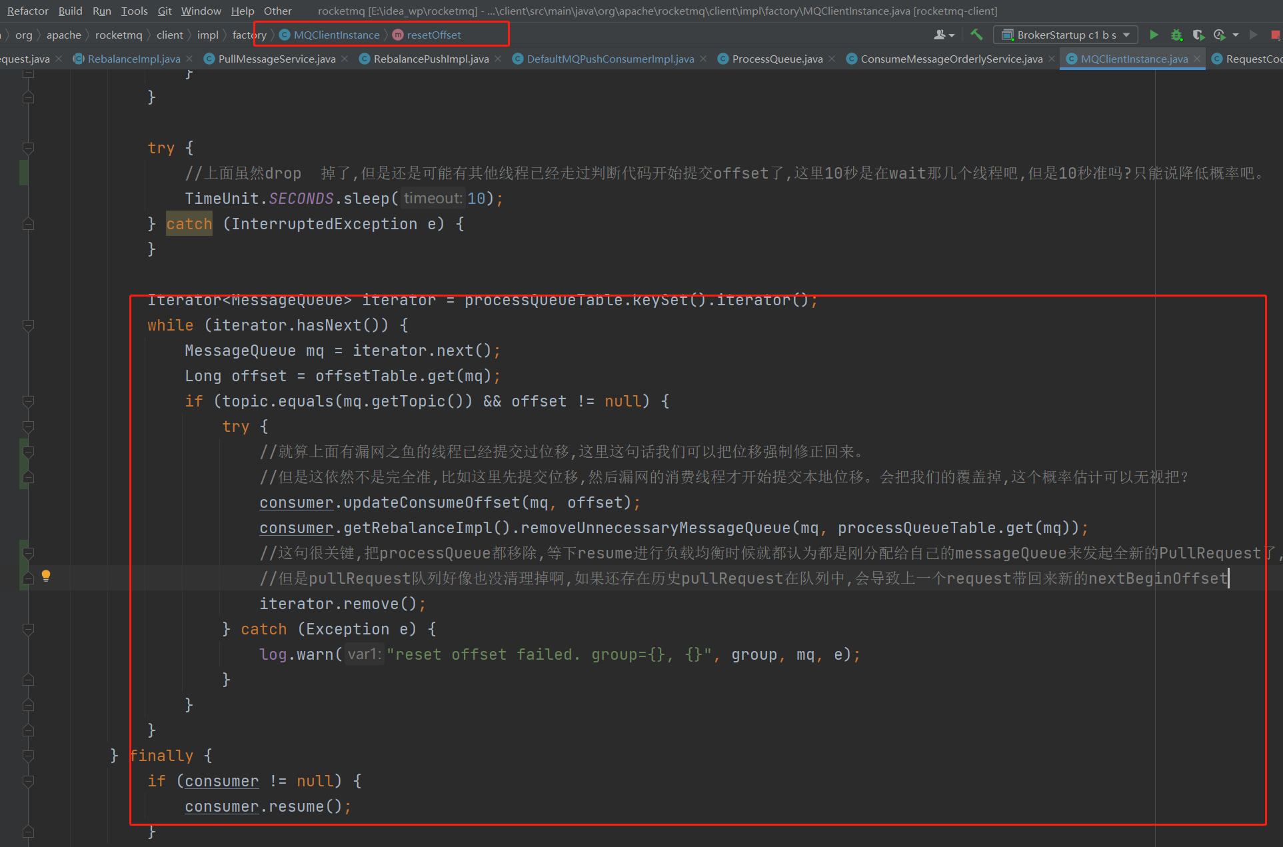This screenshot has width=1283, height=847.
Task: Click the method icon beside resetOffset breadcrumb
Action: (397, 35)
